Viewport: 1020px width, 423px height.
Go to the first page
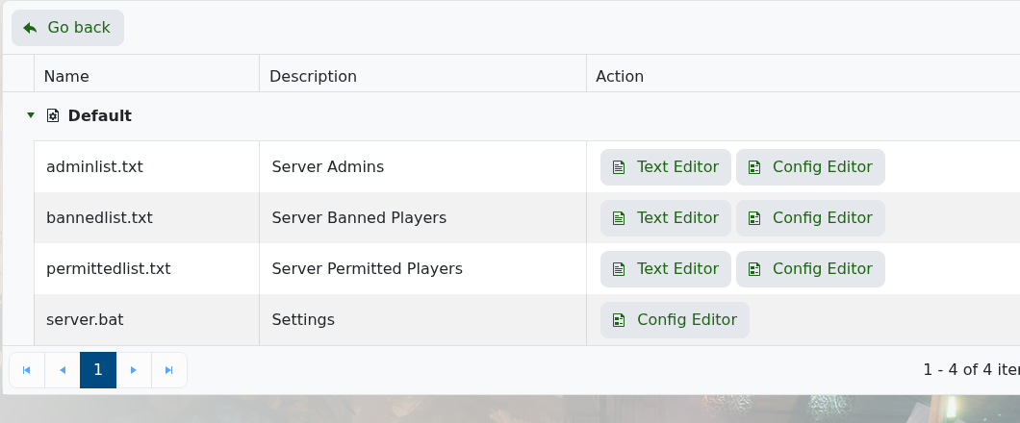coord(27,370)
